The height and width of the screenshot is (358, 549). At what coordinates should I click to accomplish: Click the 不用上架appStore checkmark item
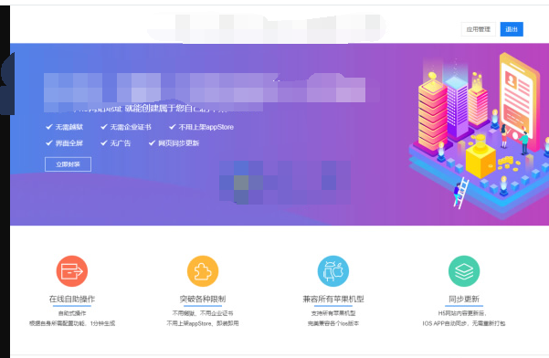pos(201,127)
